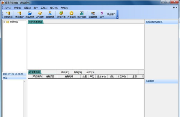Click inside the 便签 note text area
Viewport: 180px width, 117px height.
tap(13, 98)
